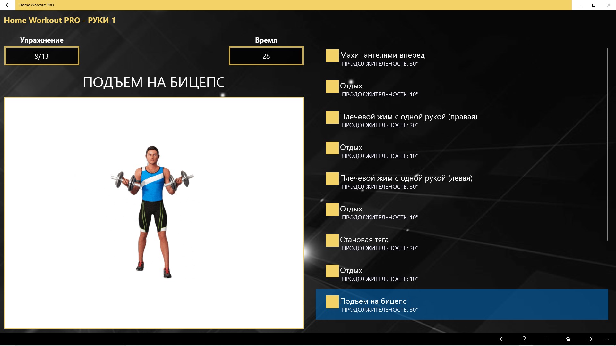Click yellow square beside Махи гантелями вперед
The width and height of the screenshot is (616, 346).
pyautogui.click(x=332, y=56)
